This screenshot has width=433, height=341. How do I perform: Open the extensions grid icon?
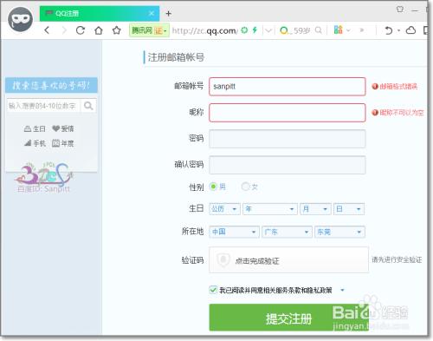[338, 30]
